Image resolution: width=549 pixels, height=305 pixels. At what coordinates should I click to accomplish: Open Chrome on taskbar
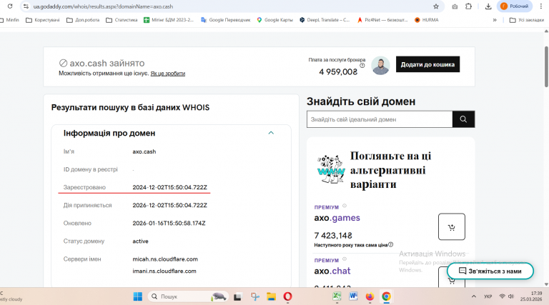click(x=386, y=296)
